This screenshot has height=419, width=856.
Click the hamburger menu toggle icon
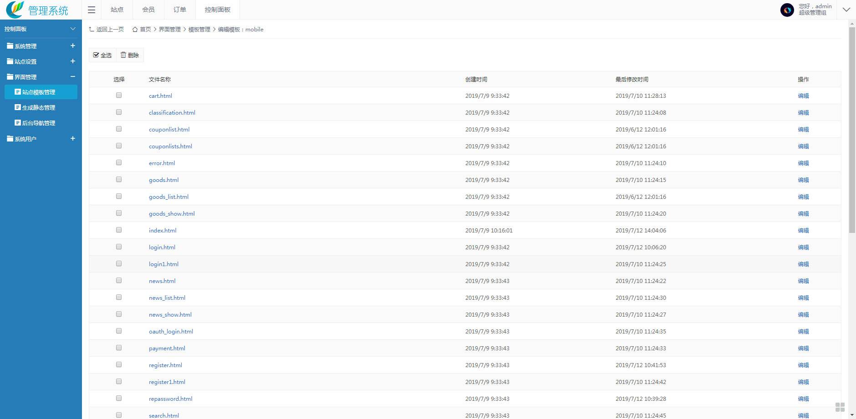click(92, 10)
